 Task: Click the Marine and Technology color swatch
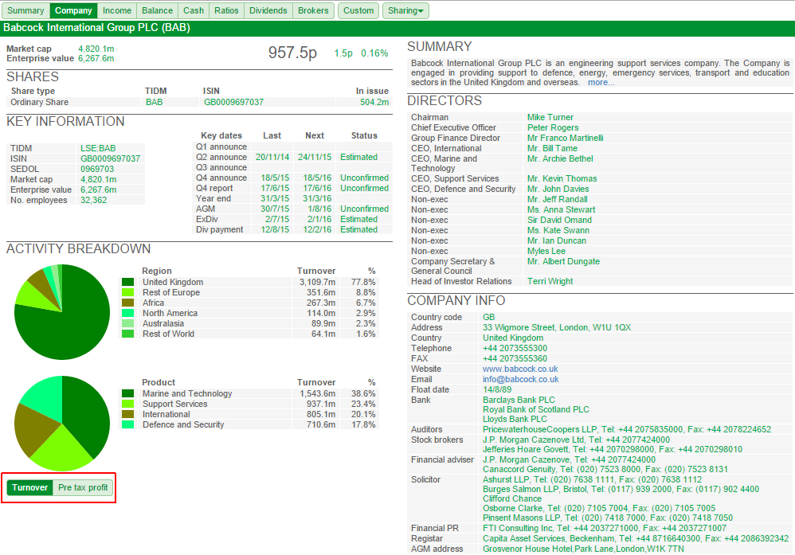[x=127, y=393]
